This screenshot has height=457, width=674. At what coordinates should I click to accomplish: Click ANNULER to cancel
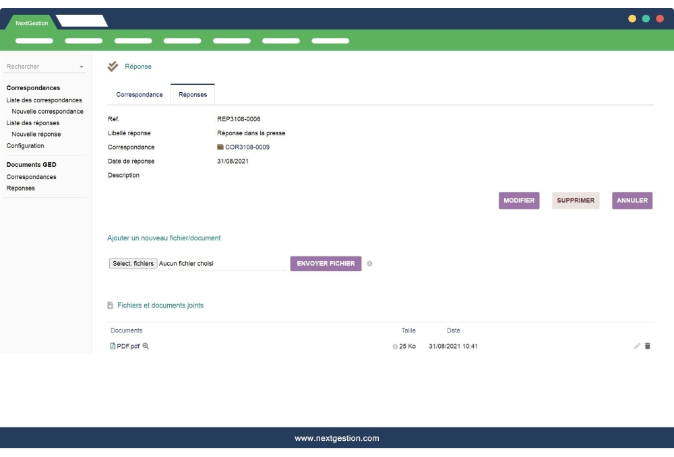coord(632,200)
